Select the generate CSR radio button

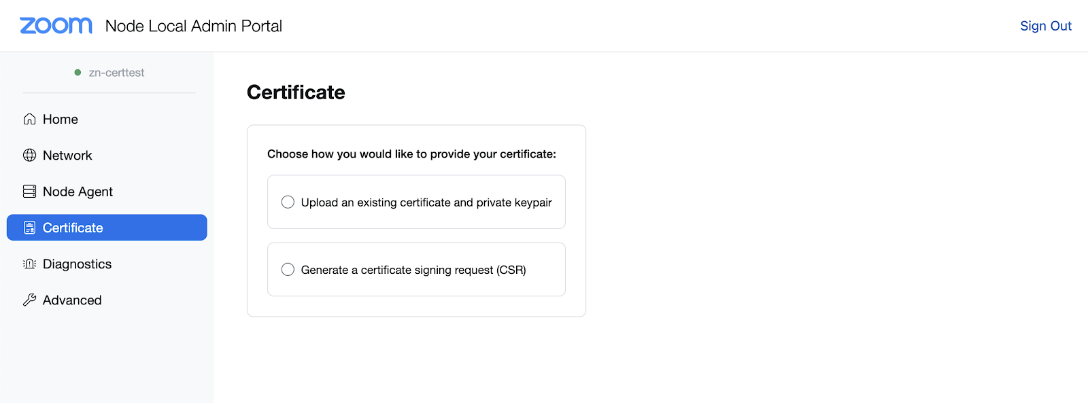288,270
